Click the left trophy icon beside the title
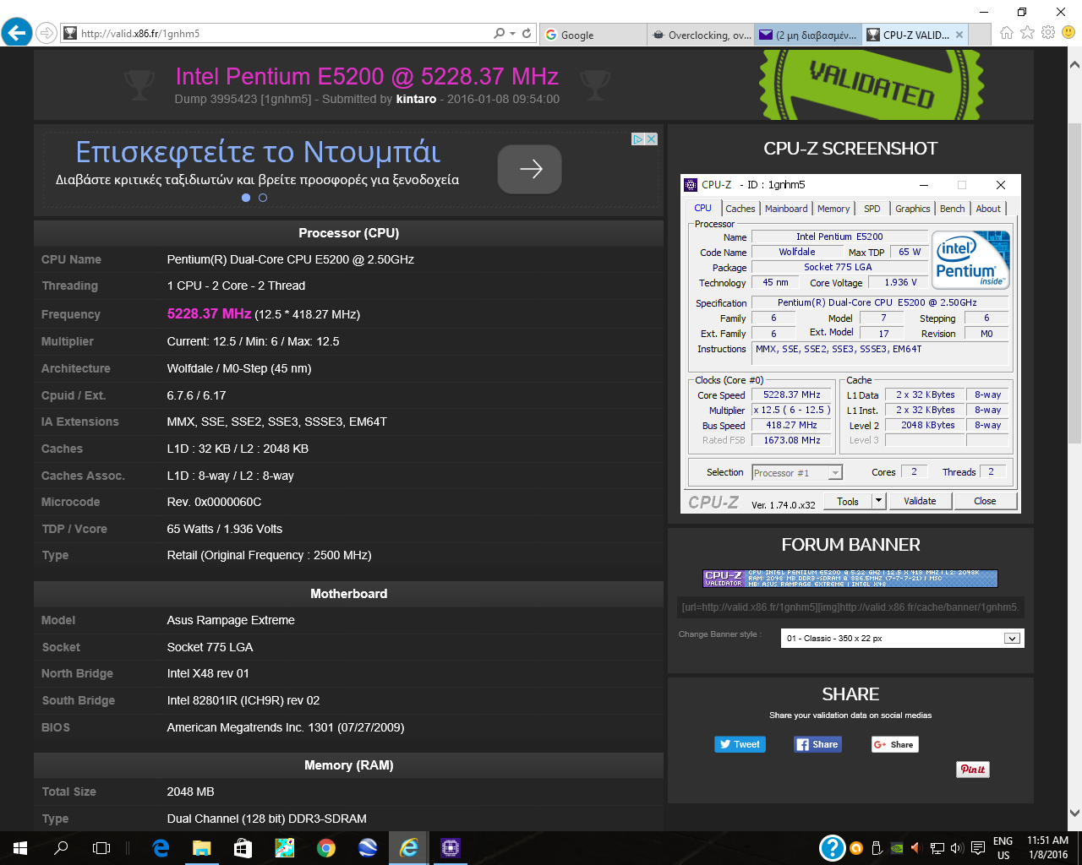 point(139,84)
